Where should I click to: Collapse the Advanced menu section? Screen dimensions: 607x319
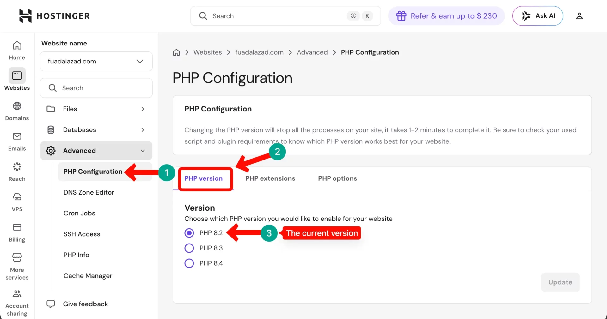pos(96,151)
